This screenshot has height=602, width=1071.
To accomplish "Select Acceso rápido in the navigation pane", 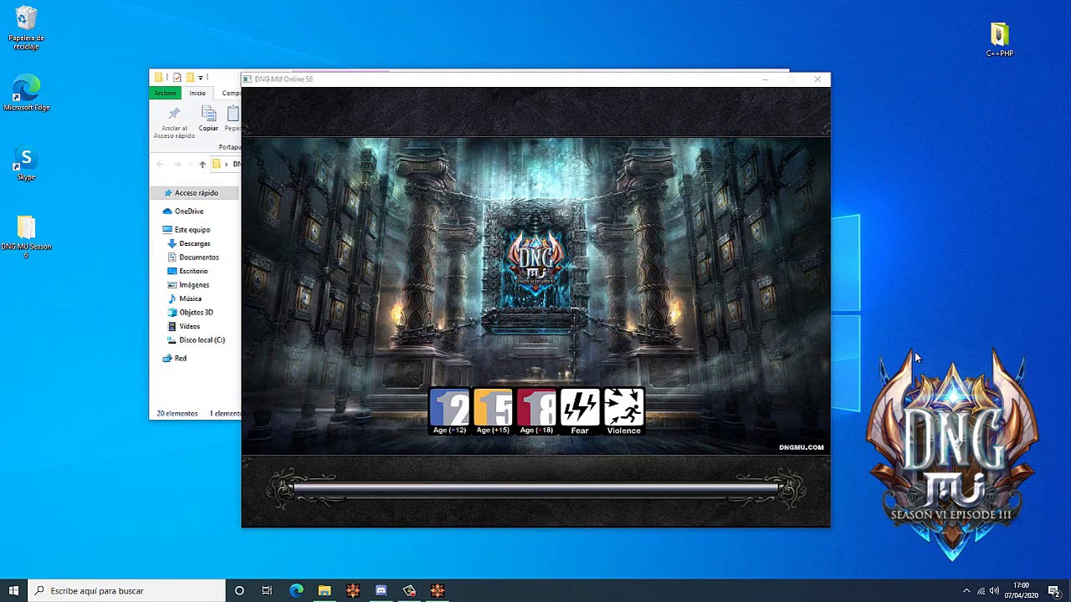I will coord(195,193).
